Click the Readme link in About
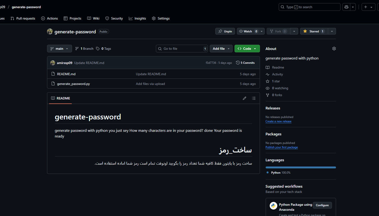Screen dimensions: 379x216 point(275,68)
